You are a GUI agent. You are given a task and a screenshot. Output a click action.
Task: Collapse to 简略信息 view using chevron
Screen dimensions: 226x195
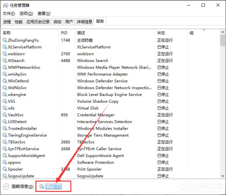[6, 186]
